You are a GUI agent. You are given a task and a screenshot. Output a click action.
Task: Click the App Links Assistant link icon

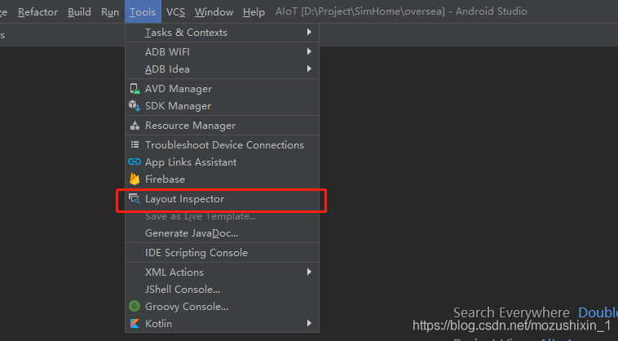pos(135,162)
